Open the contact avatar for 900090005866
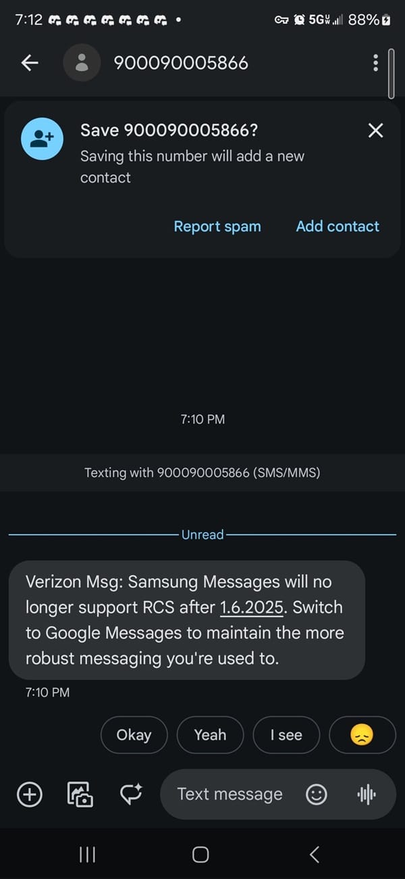Viewport: 405px width, 879px height. [x=82, y=63]
